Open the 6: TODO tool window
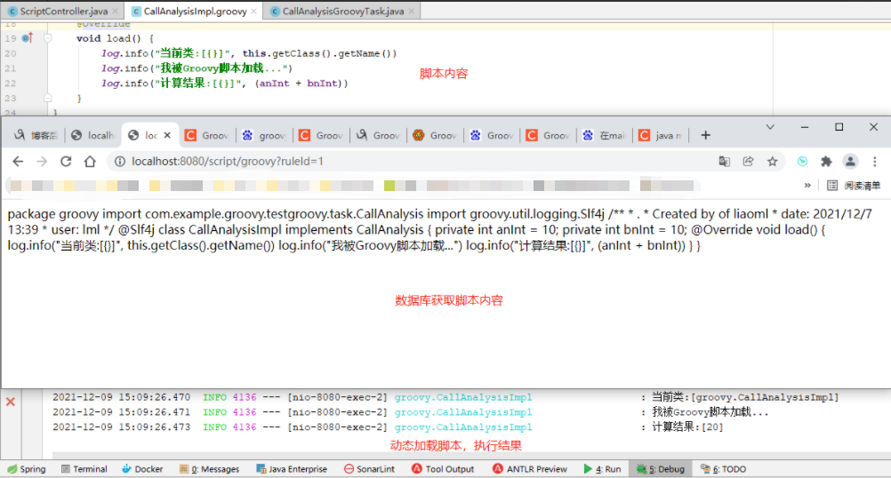This screenshot has width=891, height=478. point(723,469)
